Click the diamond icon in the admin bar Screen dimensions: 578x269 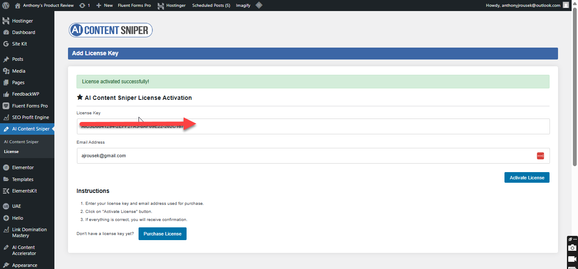point(259,6)
